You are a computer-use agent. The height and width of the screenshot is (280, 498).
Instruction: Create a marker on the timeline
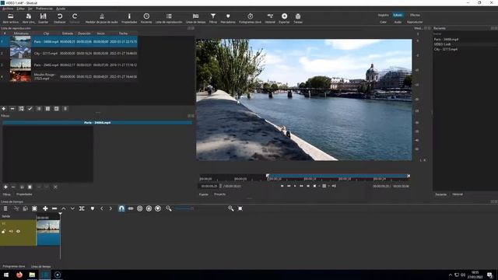coord(93,208)
